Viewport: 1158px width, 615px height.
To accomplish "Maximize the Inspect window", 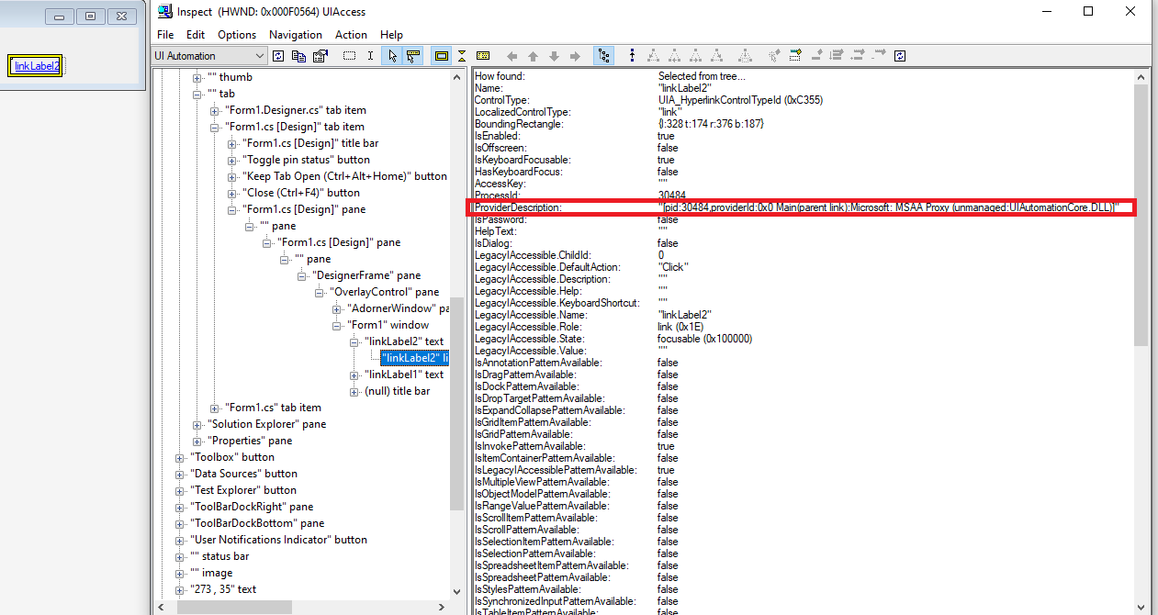I will point(1088,11).
